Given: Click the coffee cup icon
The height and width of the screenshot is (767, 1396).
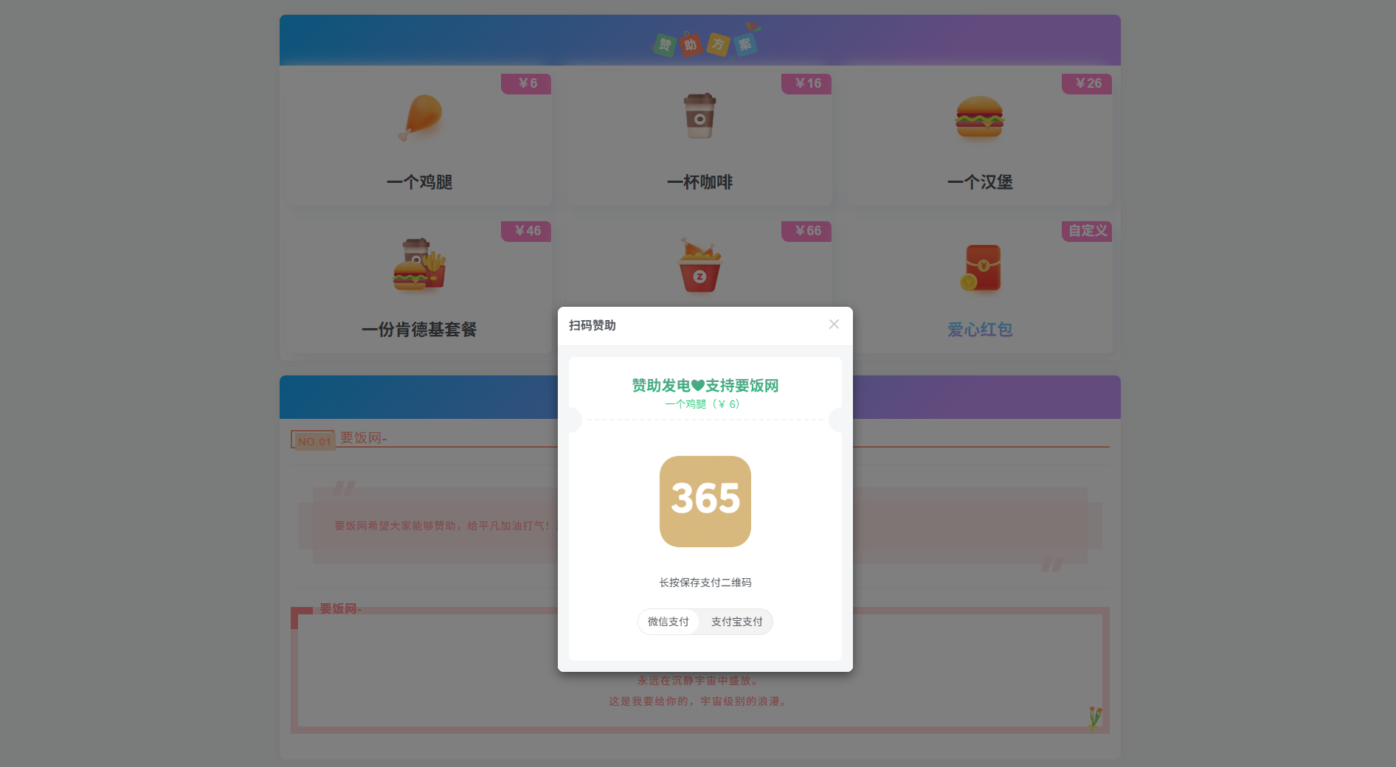Looking at the screenshot, I should 699,116.
